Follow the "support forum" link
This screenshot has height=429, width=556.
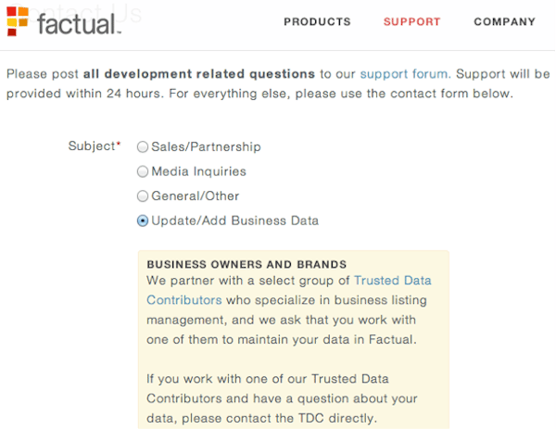[x=404, y=72]
